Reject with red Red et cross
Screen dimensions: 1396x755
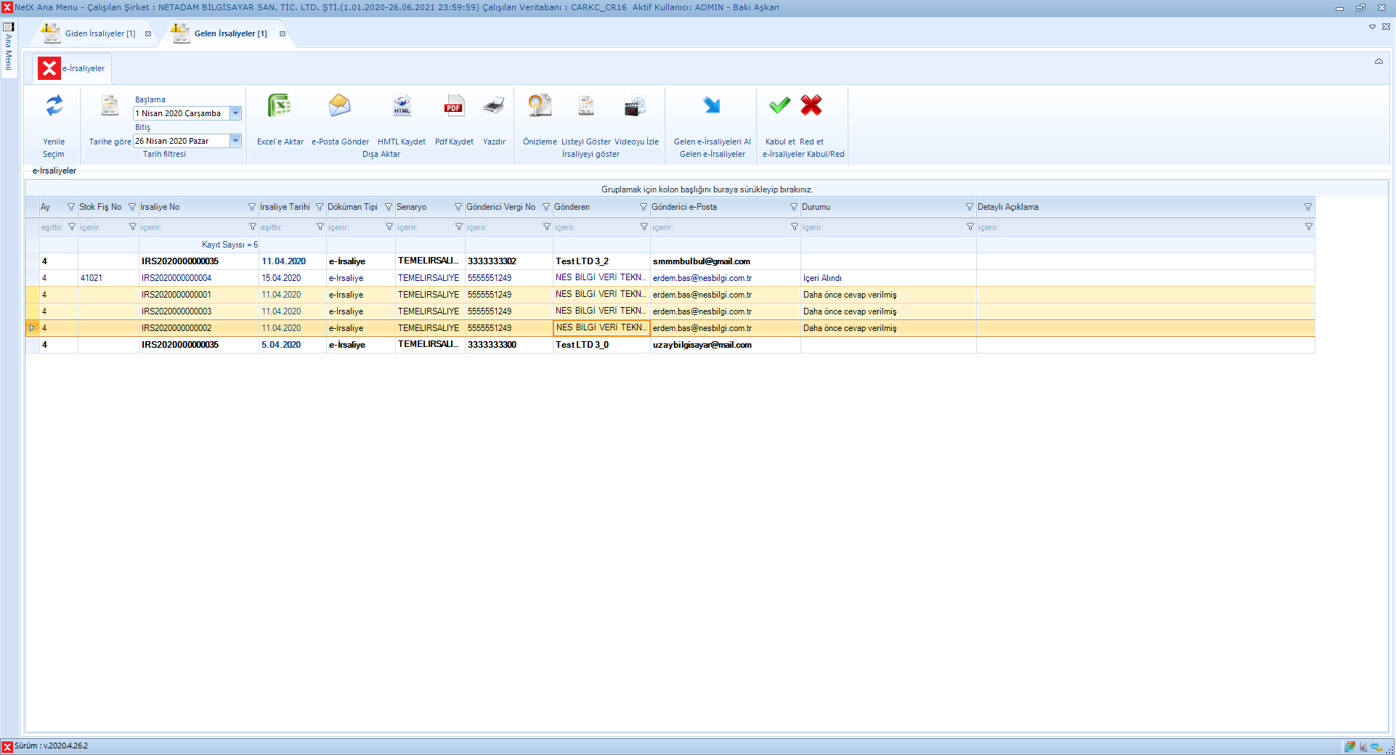(x=811, y=107)
